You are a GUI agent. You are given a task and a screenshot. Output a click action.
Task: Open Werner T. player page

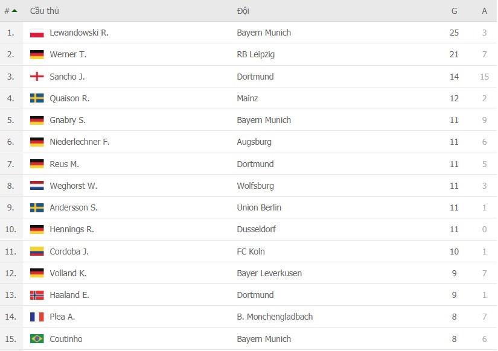68,55
